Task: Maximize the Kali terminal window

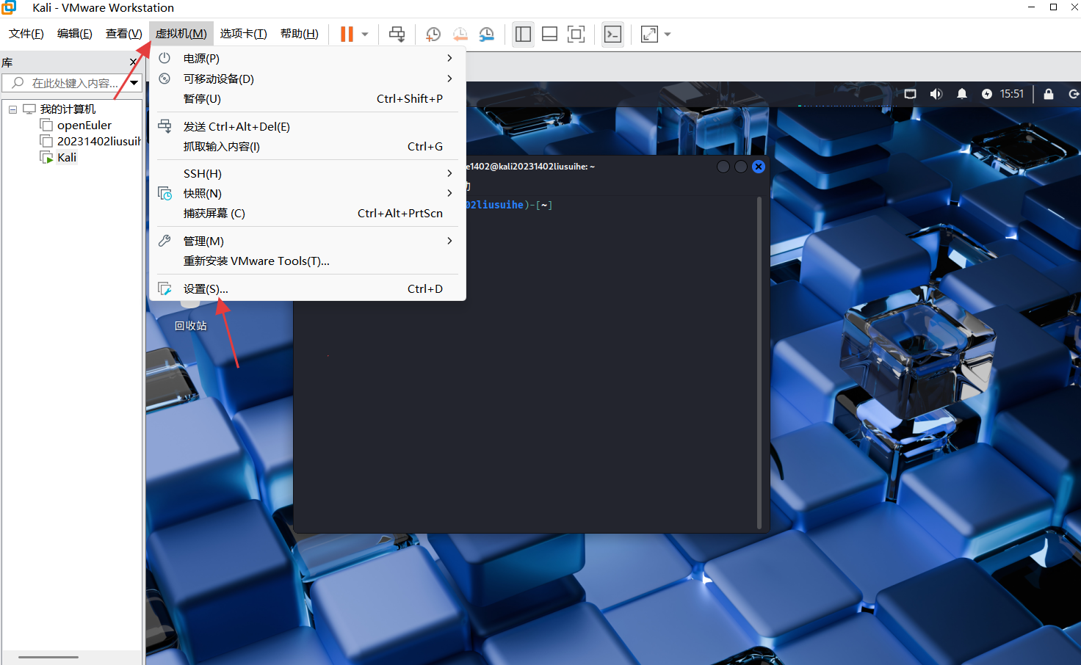Action: coord(741,167)
